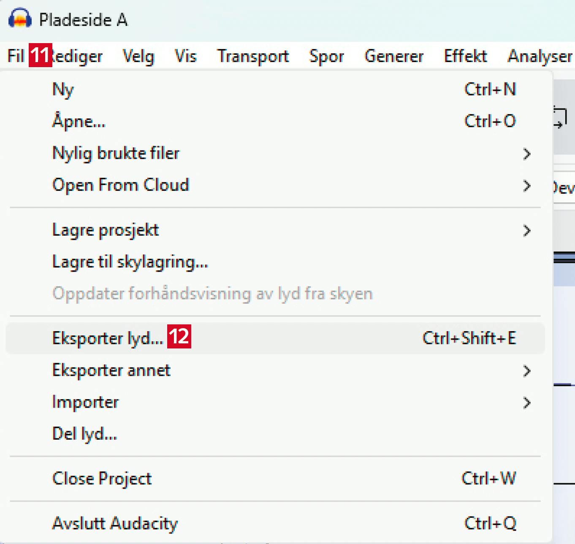575x544 pixels.
Task: Click the Åpne... menu entry
Action: tap(79, 122)
